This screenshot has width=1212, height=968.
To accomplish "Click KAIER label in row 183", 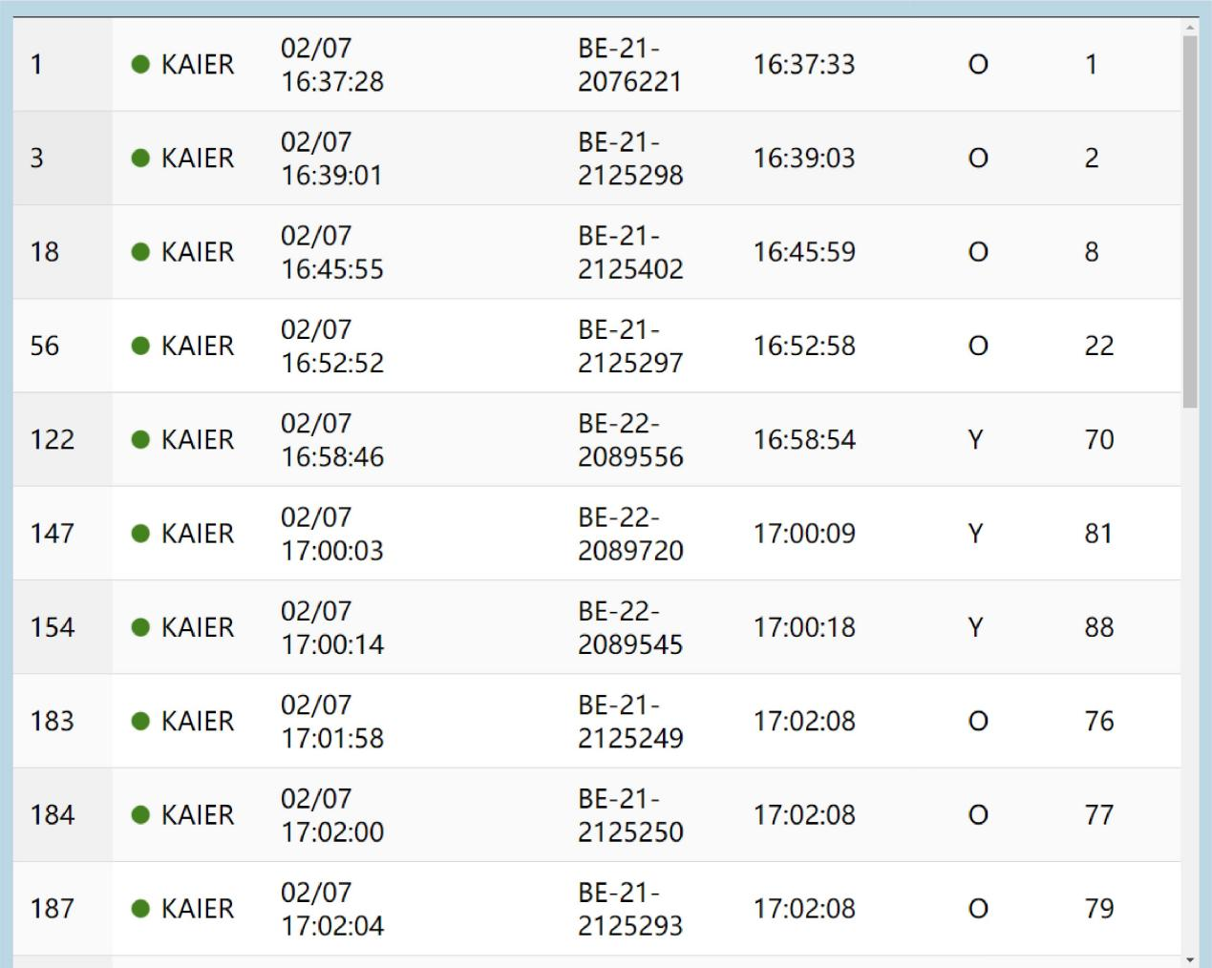I will tap(197, 721).
